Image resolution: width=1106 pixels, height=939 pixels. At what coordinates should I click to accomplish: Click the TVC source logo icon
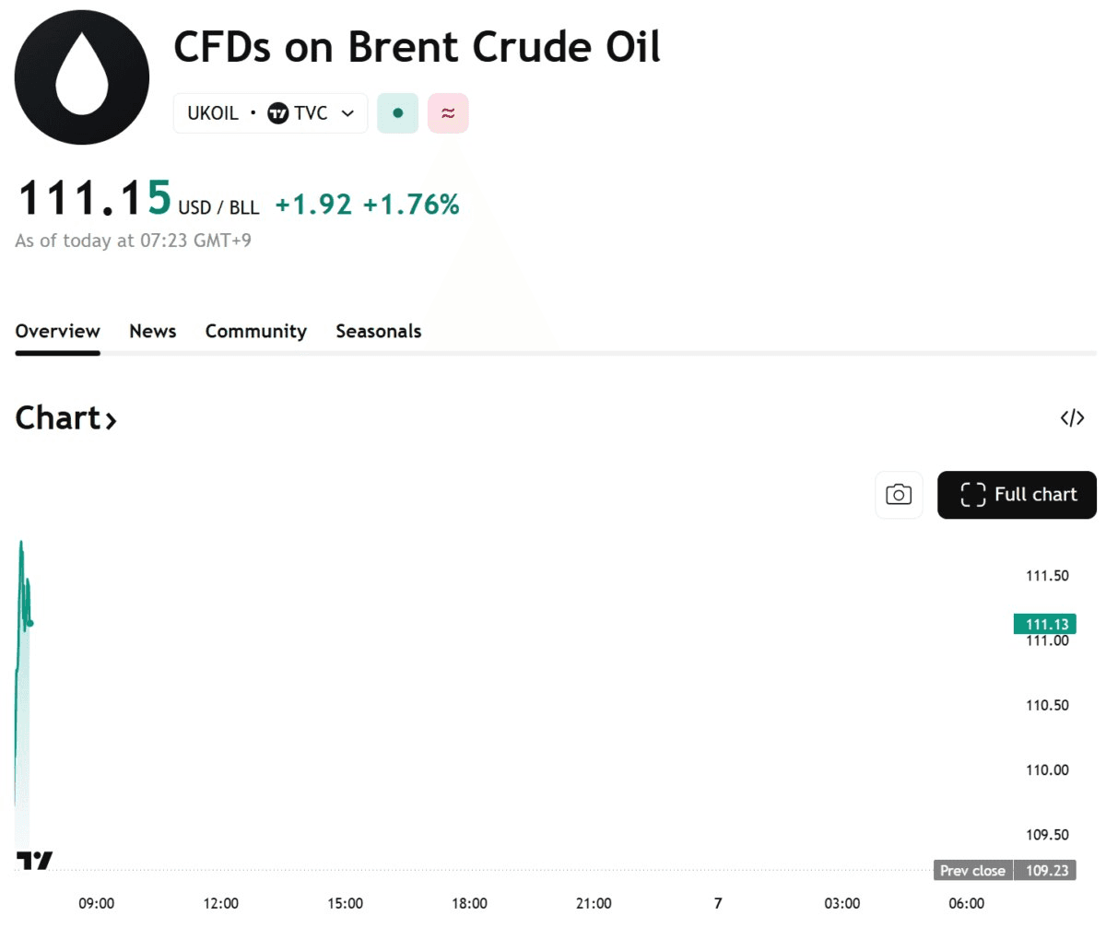[x=277, y=113]
